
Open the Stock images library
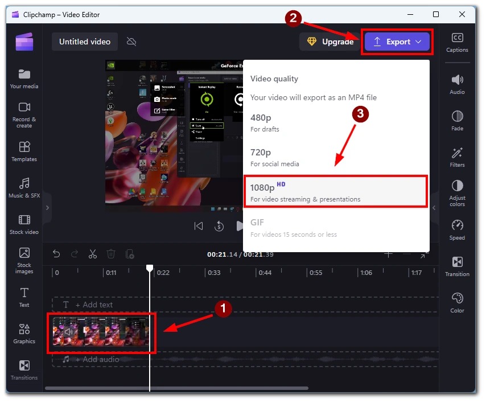tap(24, 261)
